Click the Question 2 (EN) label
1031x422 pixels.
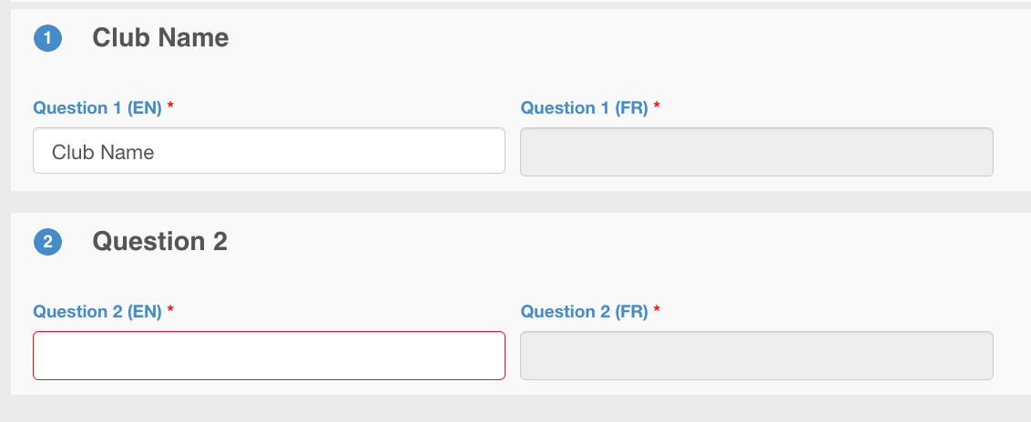click(97, 312)
